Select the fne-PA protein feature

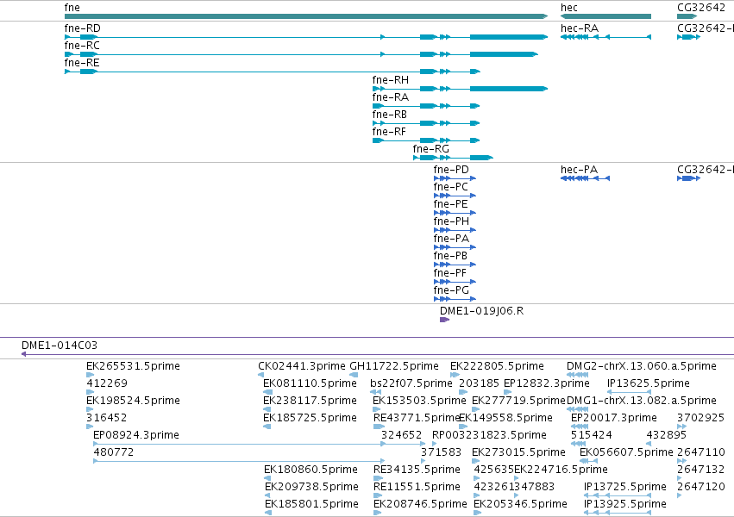[455, 247]
